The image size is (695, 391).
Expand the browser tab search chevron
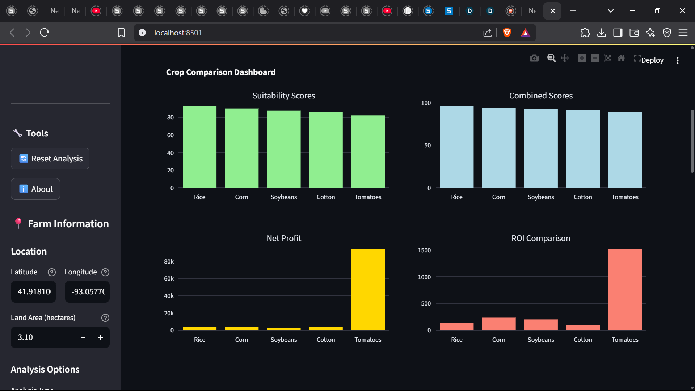coord(611,11)
